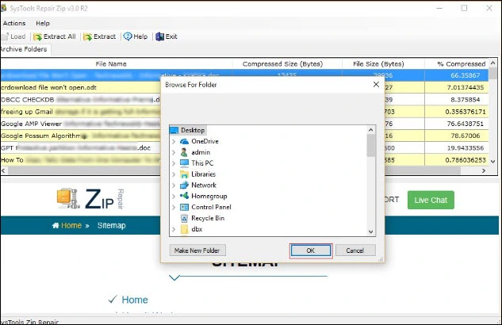502x325 pixels.
Task: Sort by File Name column header
Action: 111,64
